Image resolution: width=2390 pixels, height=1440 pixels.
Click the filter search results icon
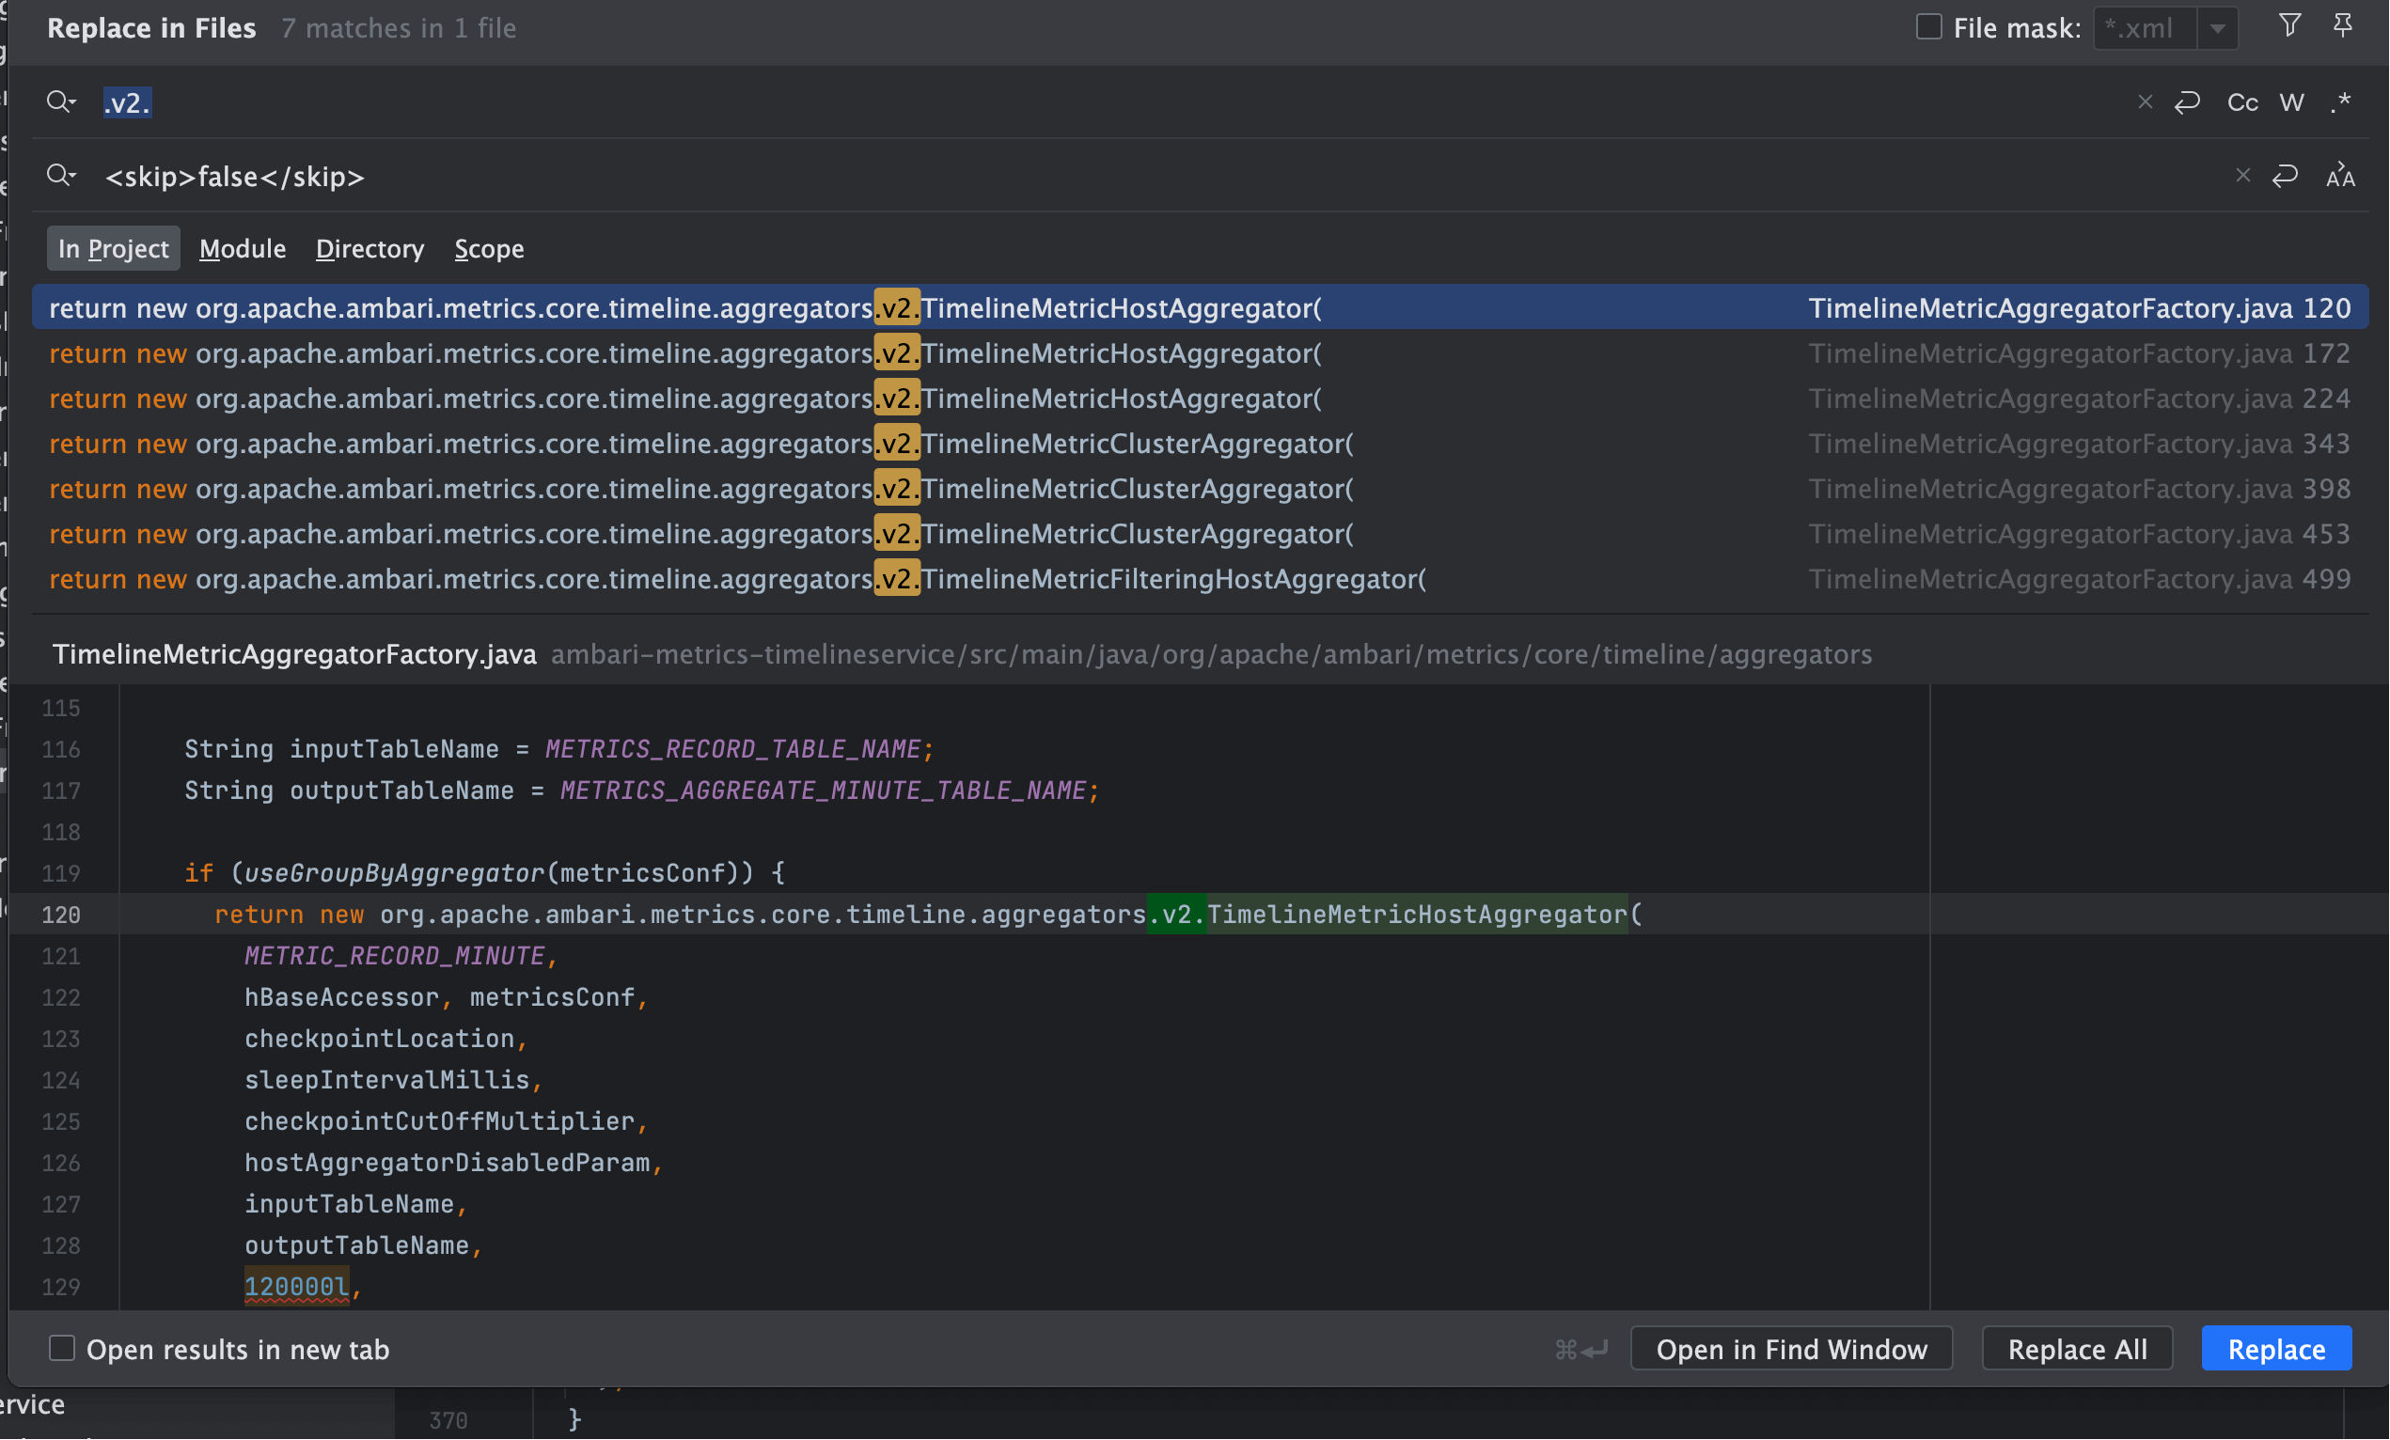pos(2289,26)
